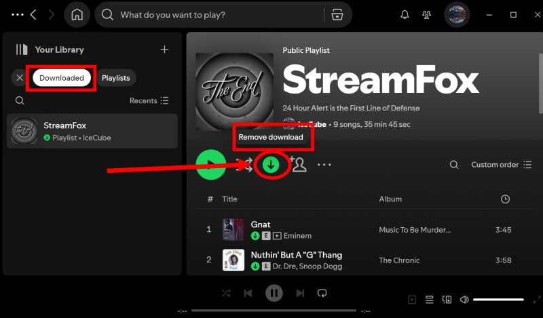Image resolution: width=543 pixels, height=318 pixels.
Task: Click the main panel vertical scrollbar
Action: [541, 83]
